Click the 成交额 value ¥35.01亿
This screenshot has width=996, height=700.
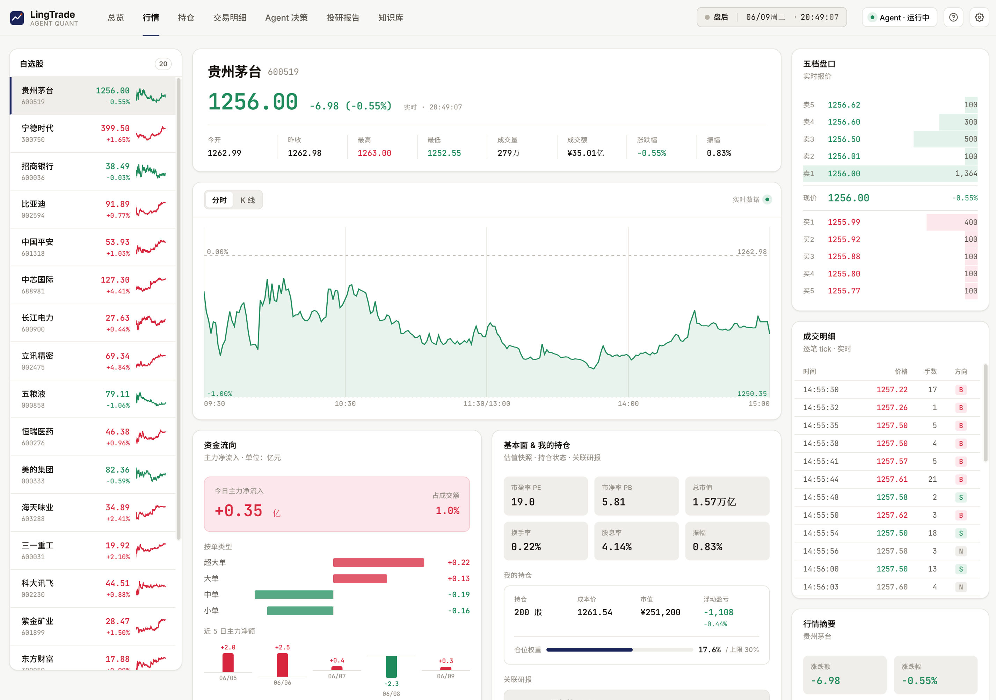585,153
